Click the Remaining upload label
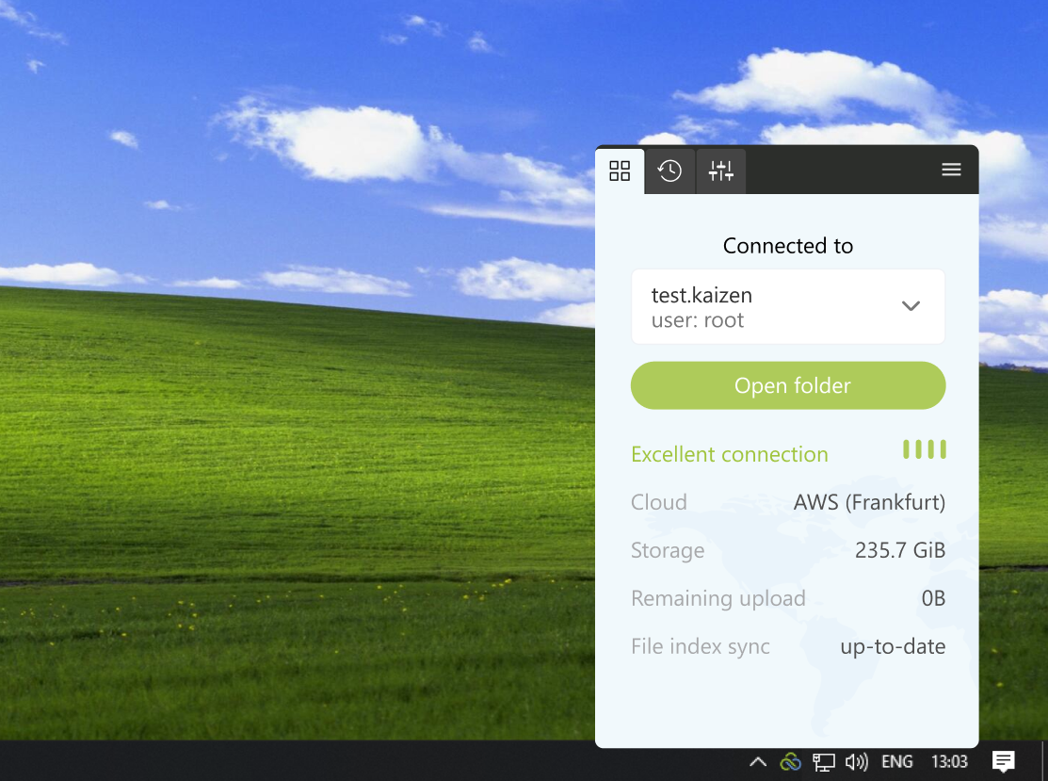The height and width of the screenshot is (781, 1048). pyautogui.click(x=717, y=598)
